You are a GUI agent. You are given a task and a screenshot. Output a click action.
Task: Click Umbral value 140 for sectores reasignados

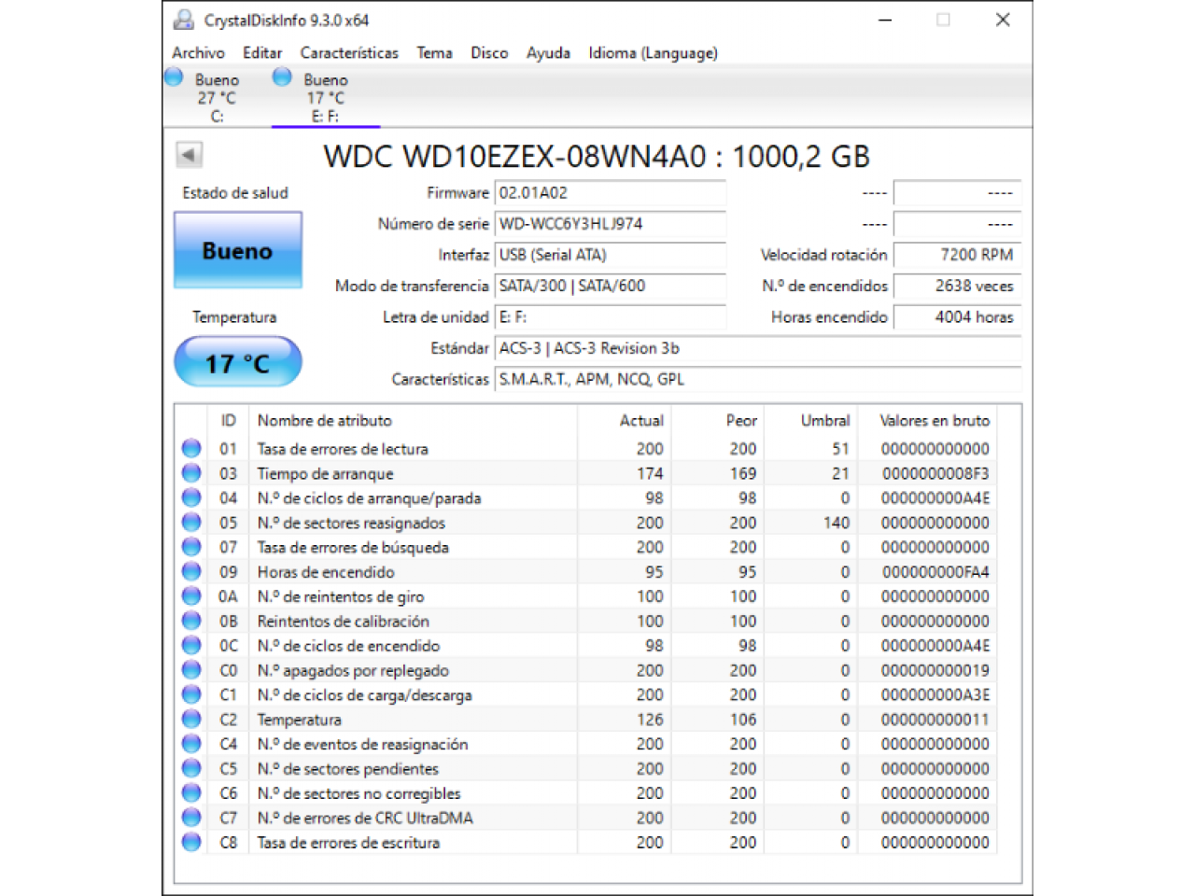[x=836, y=523]
